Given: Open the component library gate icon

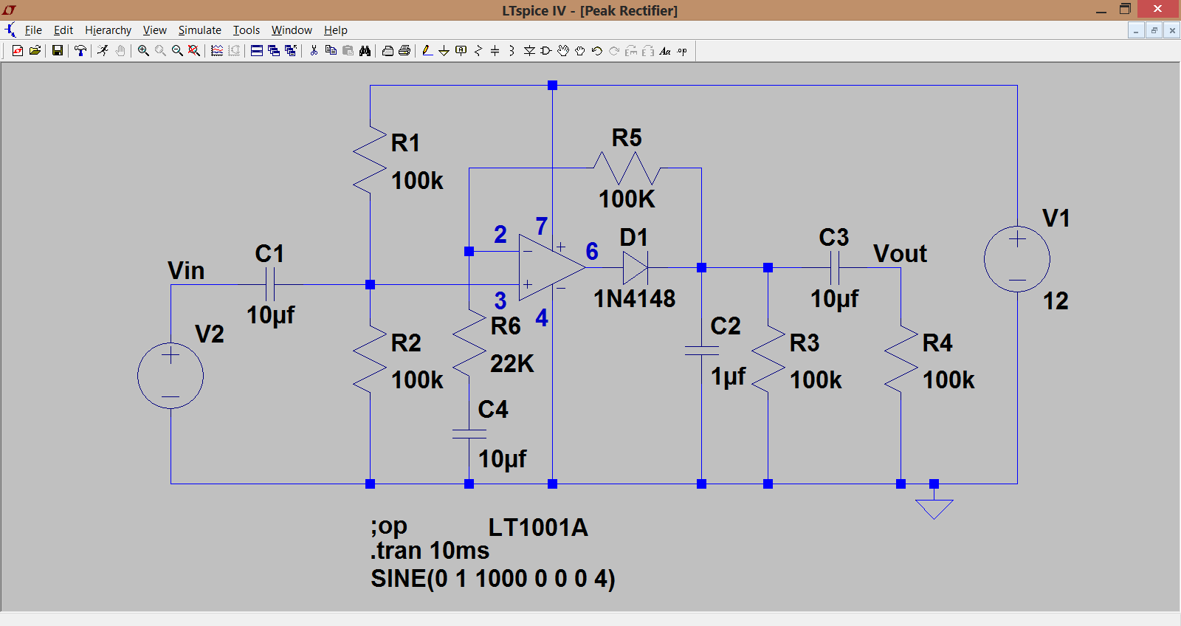Looking at the screenshot, I should [x=546, y=51].
